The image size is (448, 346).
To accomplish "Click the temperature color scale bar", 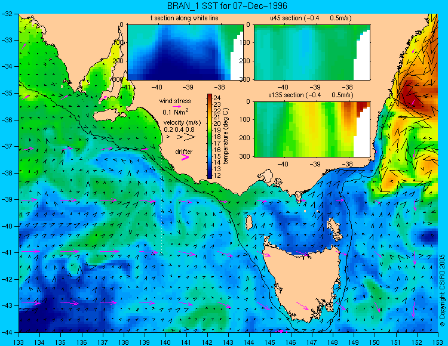I will pos(210,137).
